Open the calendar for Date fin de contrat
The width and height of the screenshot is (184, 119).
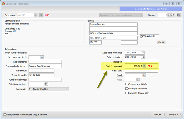click(x=46, y=84)
